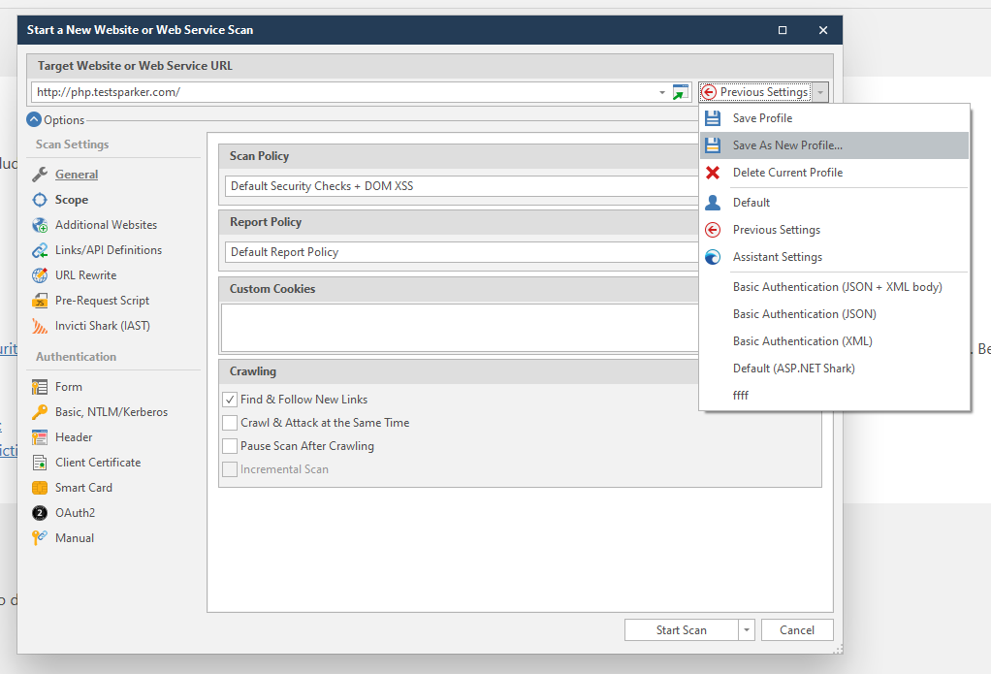Collapse the Options section
Viewport: 991px width, 674px height.
(34, 119)
